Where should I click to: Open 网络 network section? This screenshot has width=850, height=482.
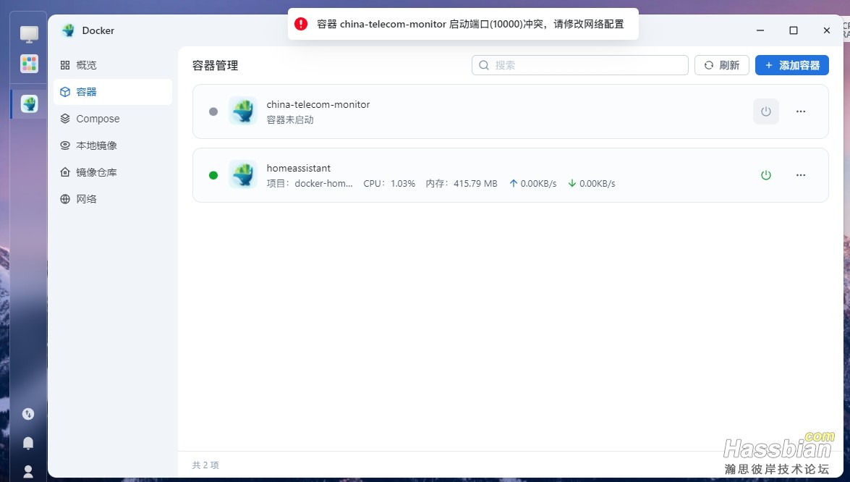click(x=113, y=199)
